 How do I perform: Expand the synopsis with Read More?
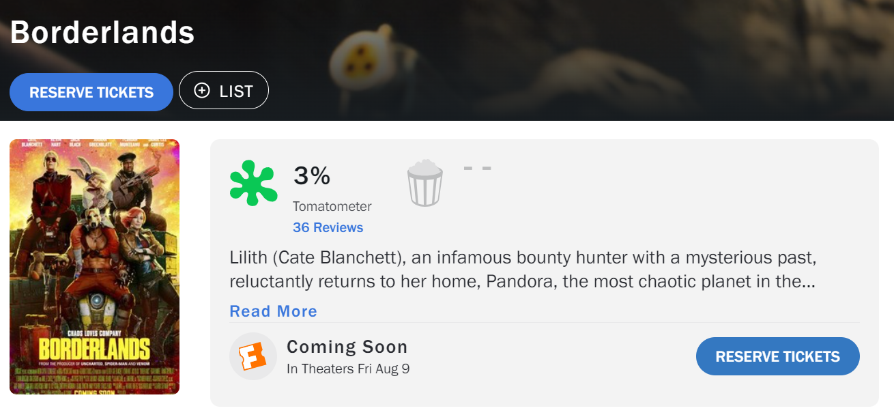click(273, 311)
